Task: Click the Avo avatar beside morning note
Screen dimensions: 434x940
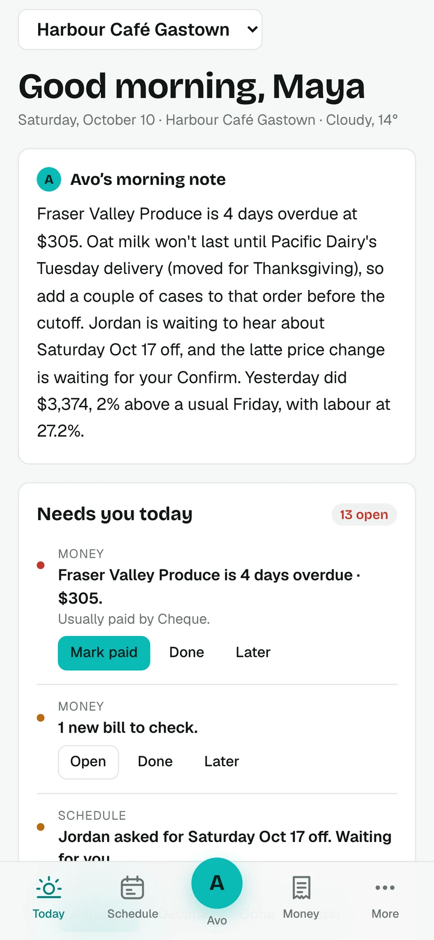Action: [x=49, y=180]
